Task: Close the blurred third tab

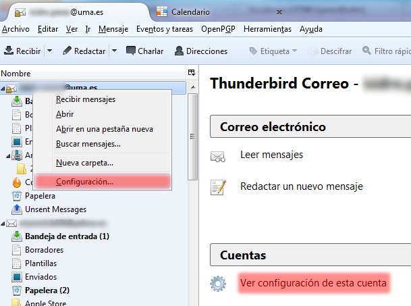Action: (x=279, y=11)
